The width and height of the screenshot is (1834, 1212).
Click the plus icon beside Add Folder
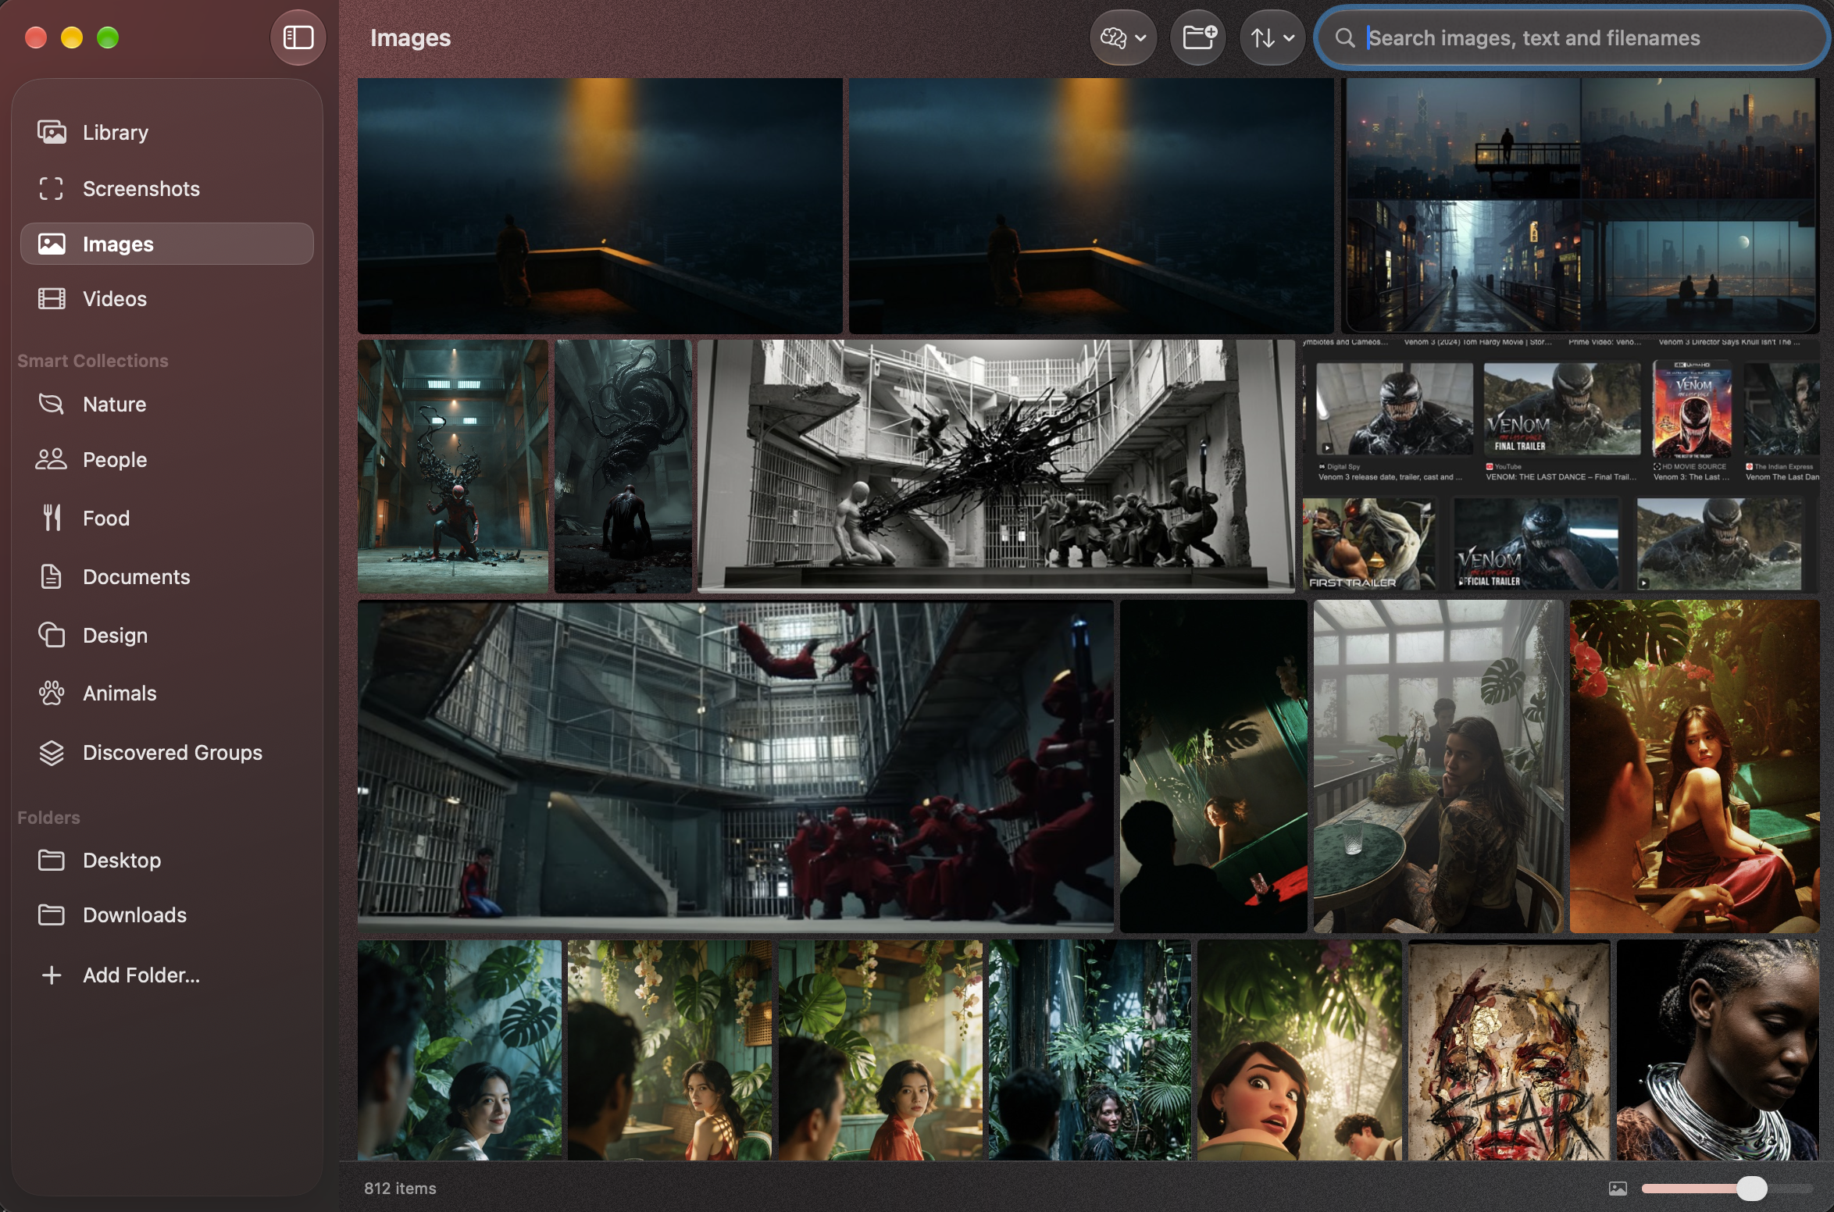point(52,975)
